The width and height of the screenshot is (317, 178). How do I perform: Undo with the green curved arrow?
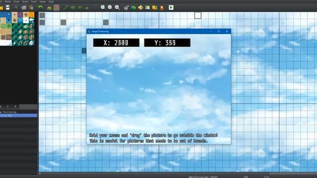pyautogui.click(x=41, y=8)
